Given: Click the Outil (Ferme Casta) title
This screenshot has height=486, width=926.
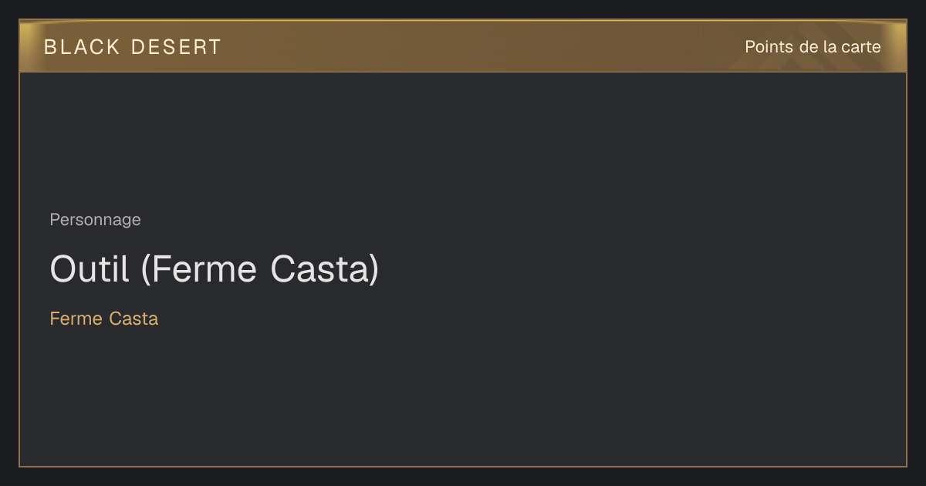Looking at the screenshot, I should [x=215, y=269].
